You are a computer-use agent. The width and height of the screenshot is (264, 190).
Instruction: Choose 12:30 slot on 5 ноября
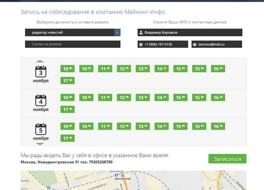coord(124,126)
